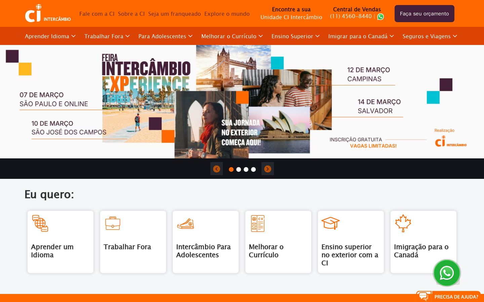Expand the Melhorar o Currículo menu chevron
Image resolution: width=484 pixels, height=302 pixels.
(x=261, y=36)
